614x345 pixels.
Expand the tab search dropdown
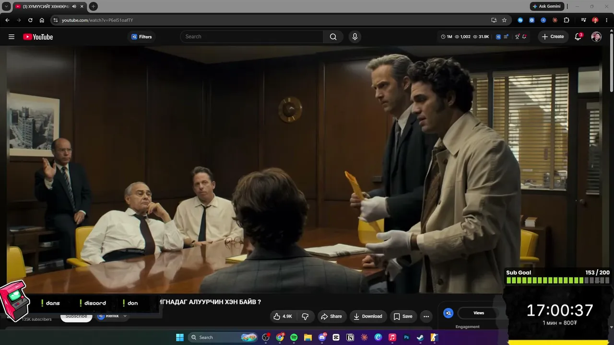pos(6,6)
